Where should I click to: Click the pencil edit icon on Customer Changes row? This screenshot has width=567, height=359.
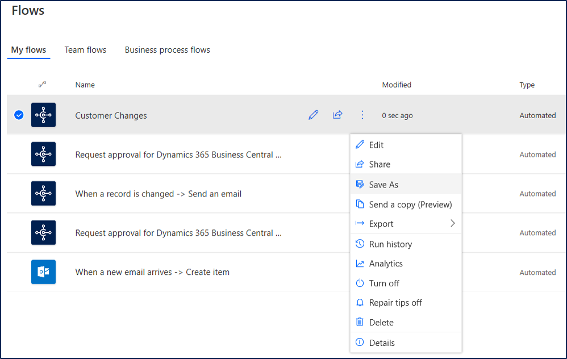pyautogui.click(x=313, y=115)
